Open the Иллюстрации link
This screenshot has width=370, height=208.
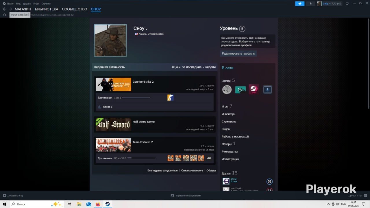pyautogui.click(x=230, y=159)
